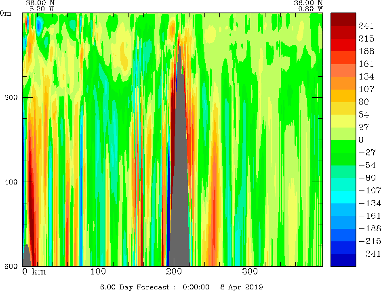Click the colorbar label -161
381x291 pixels.
click(x=370, y=216)
